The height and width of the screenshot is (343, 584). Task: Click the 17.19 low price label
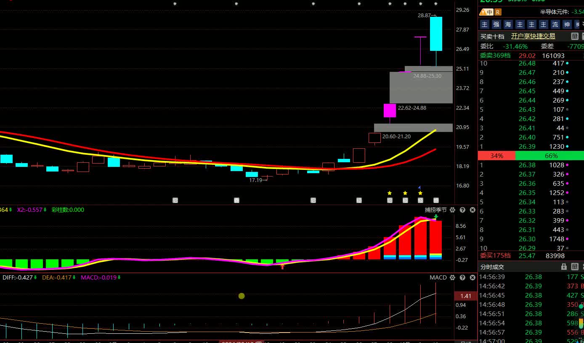coord(258,180)
